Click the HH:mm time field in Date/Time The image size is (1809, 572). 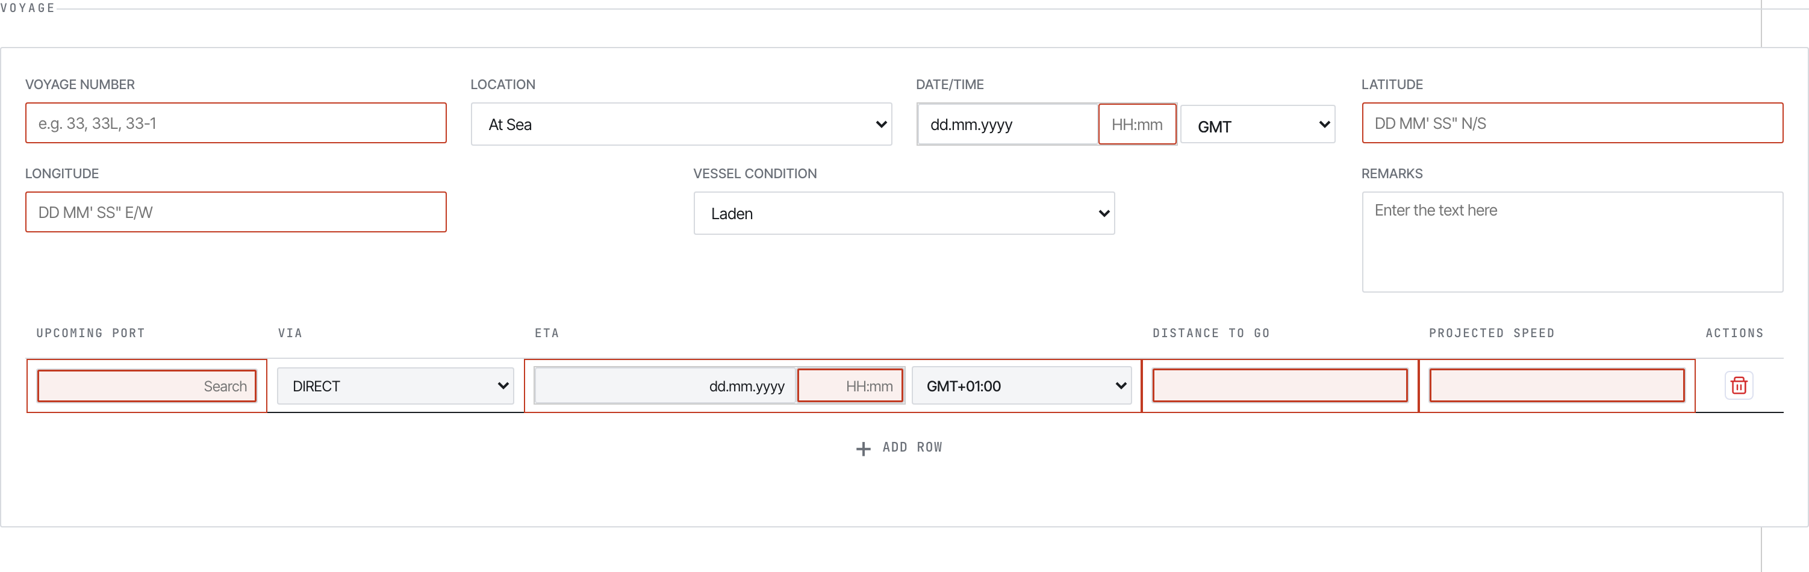coord(1137,124)
